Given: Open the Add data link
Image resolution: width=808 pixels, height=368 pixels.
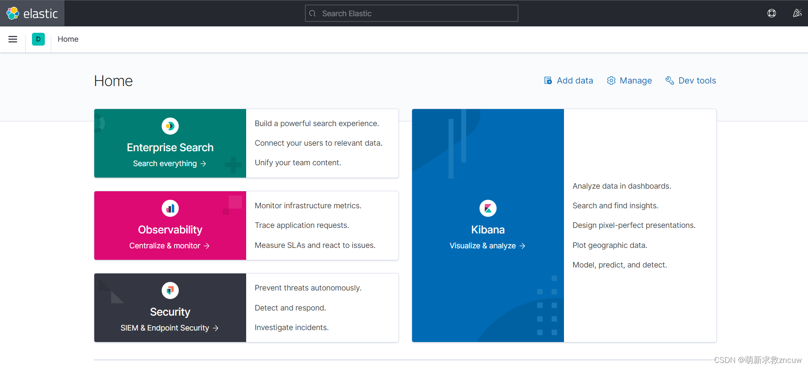Looking at the screenshot, I should [x=569, y=80].
